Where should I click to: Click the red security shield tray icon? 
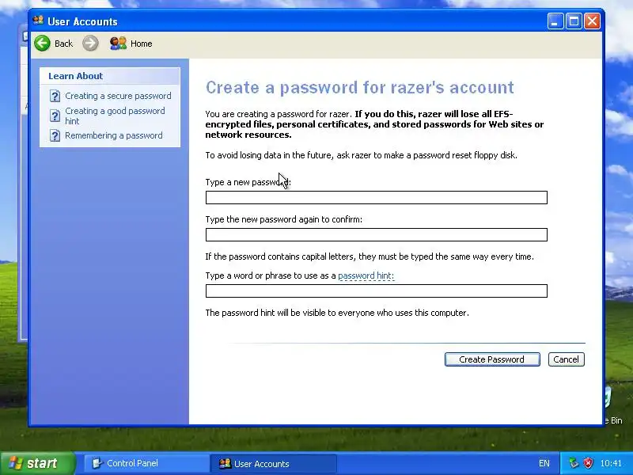point(588,463)
